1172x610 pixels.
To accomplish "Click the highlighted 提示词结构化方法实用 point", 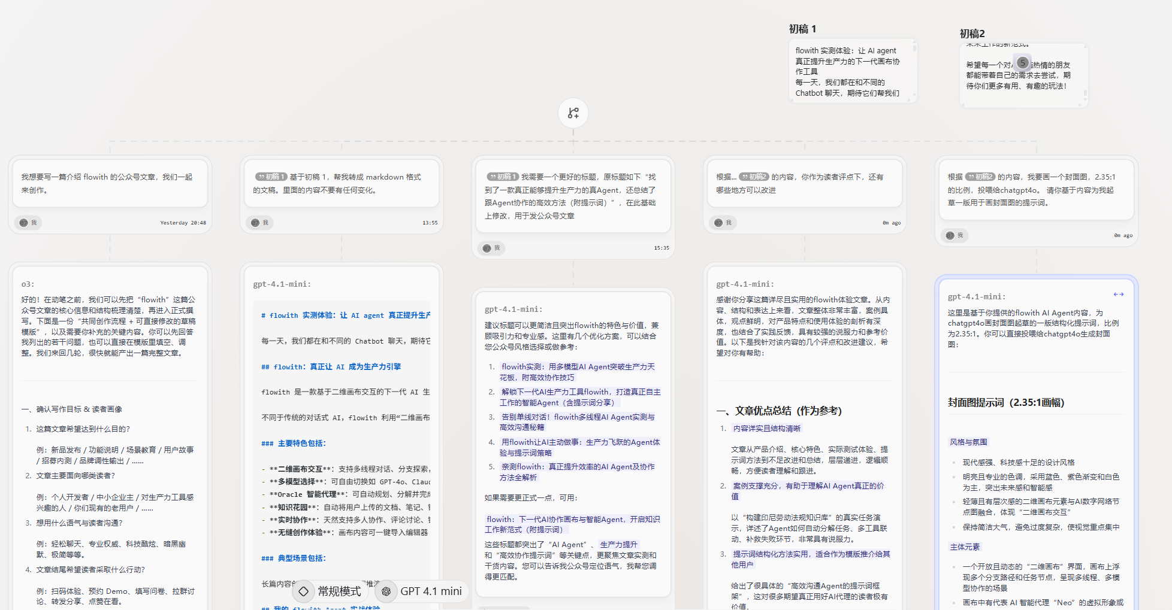I will [x=810, y=559].
